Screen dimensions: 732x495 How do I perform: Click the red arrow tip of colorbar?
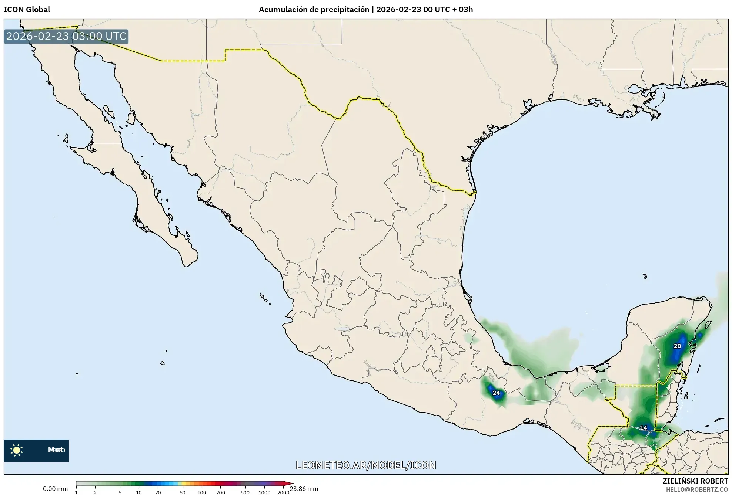pos(291,483)
